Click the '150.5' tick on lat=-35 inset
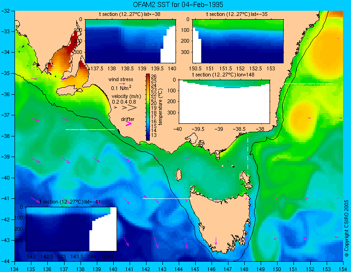This screenshot has height=272, width=351. (x=196, y=68)
